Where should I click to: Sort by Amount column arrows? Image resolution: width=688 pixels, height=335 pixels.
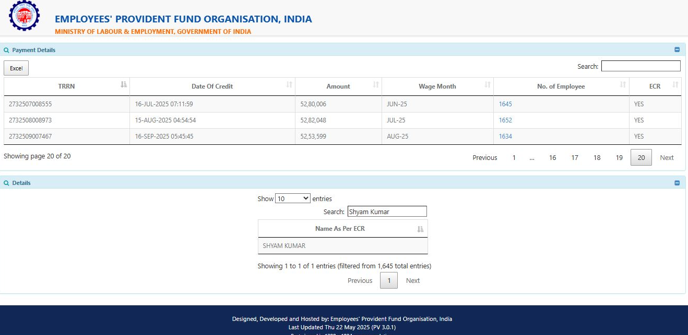[x=375, y=85]
